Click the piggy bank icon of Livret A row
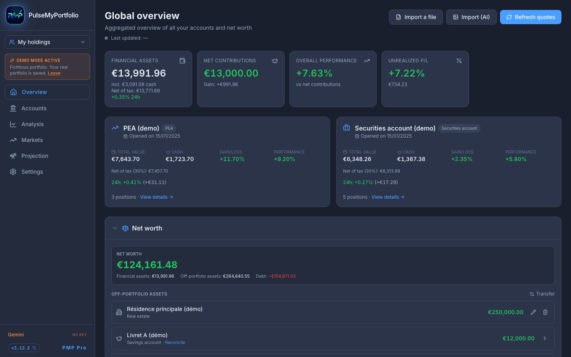 pos(119,338)
